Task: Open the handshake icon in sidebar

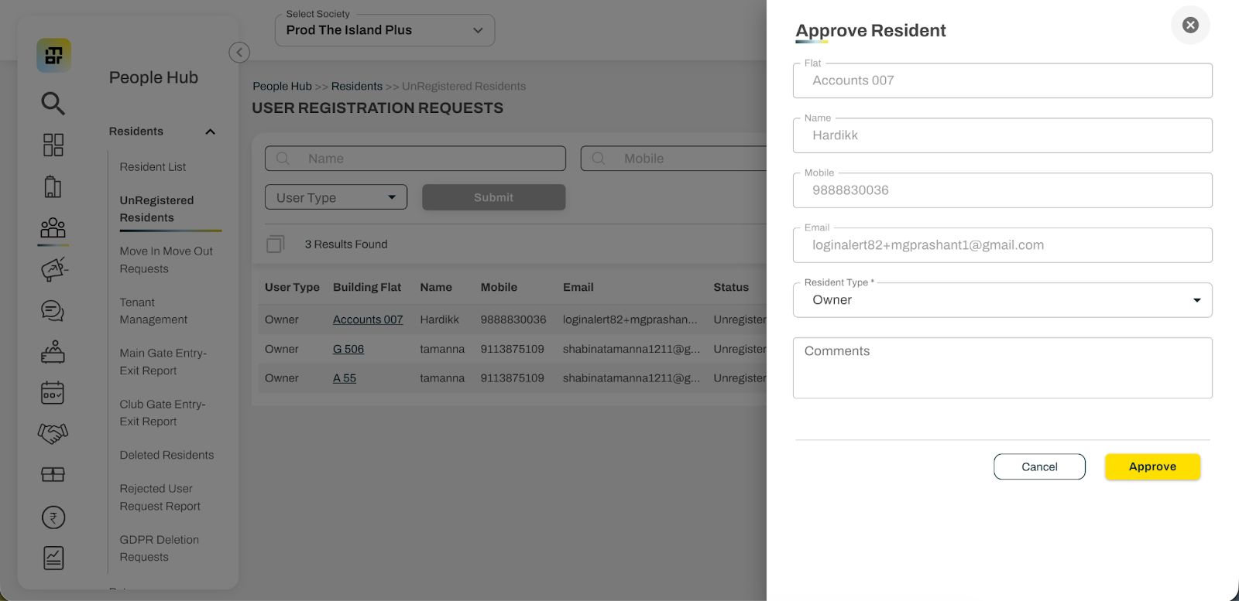Action: tap(53, 433)
